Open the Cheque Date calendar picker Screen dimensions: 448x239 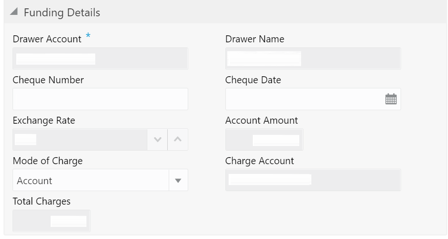tap(391, 99)
